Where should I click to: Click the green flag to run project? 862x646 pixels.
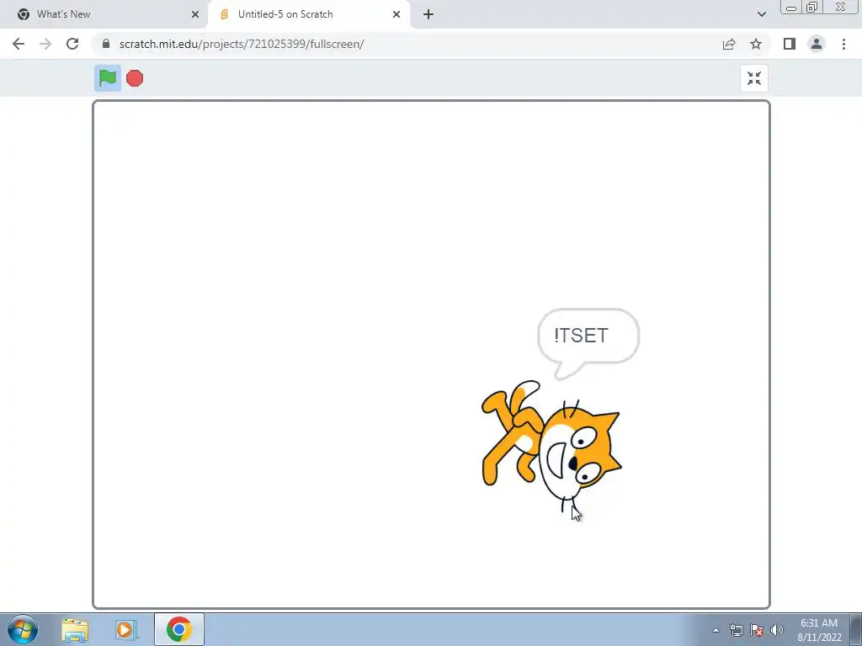click(108, 78)
